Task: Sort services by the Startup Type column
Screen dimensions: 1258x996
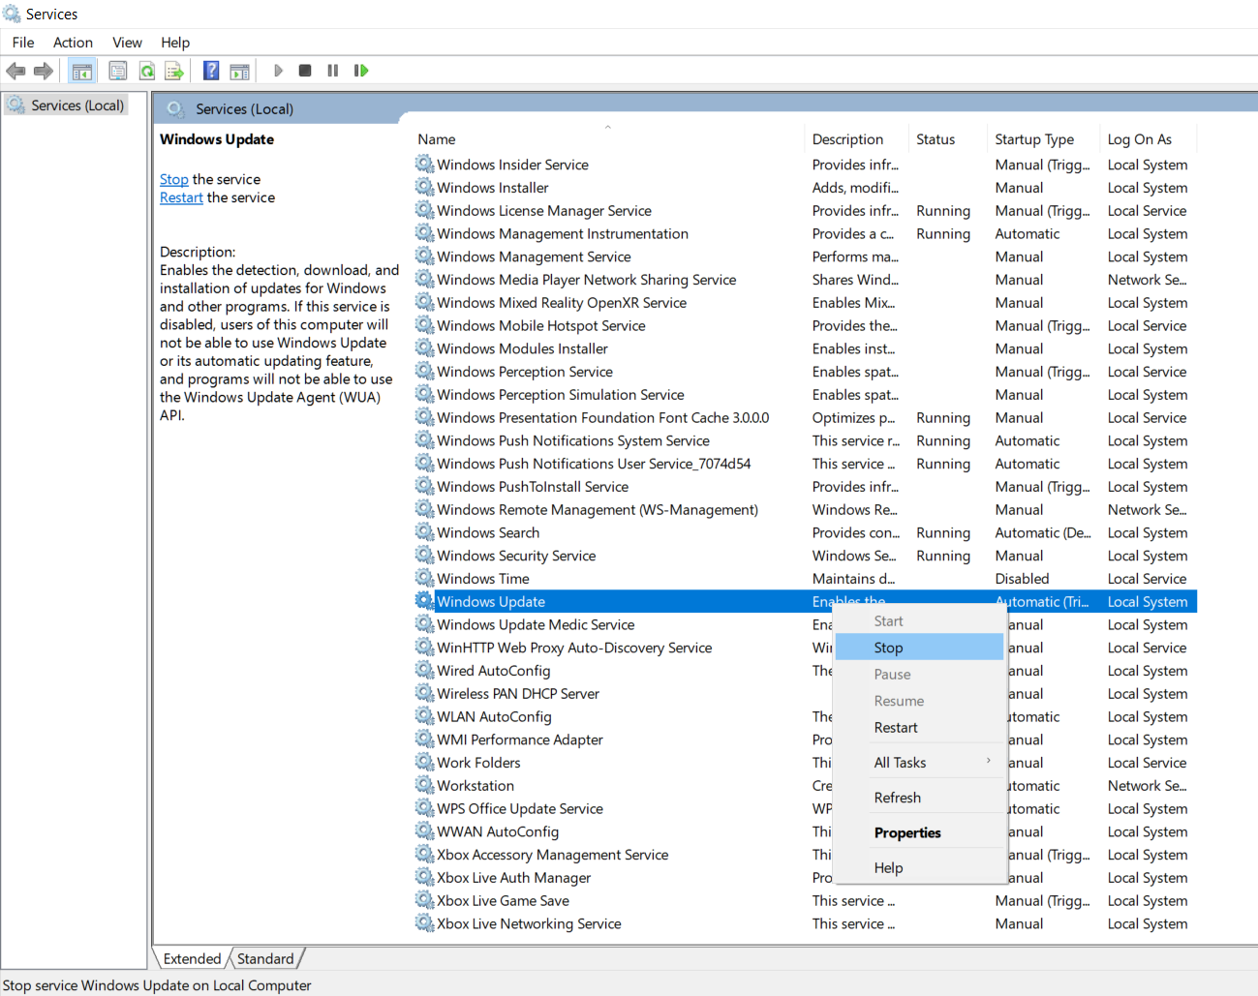Action: [x=1033, y=139]
